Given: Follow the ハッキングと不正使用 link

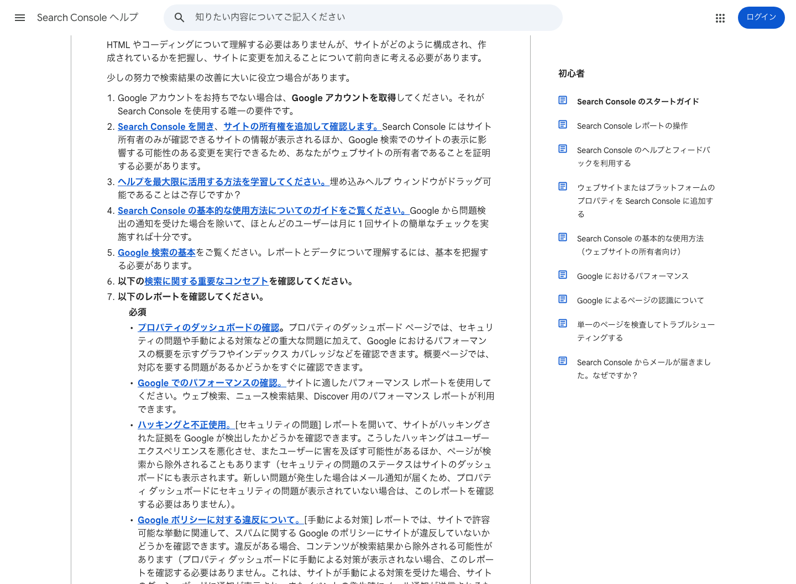Looking at the screenshot, I should click(x=185, y=425).
